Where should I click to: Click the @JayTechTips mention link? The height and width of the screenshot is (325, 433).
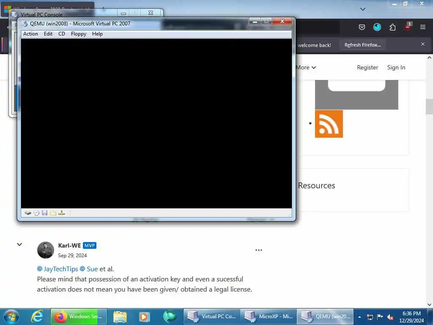click(x=58, y=269)
